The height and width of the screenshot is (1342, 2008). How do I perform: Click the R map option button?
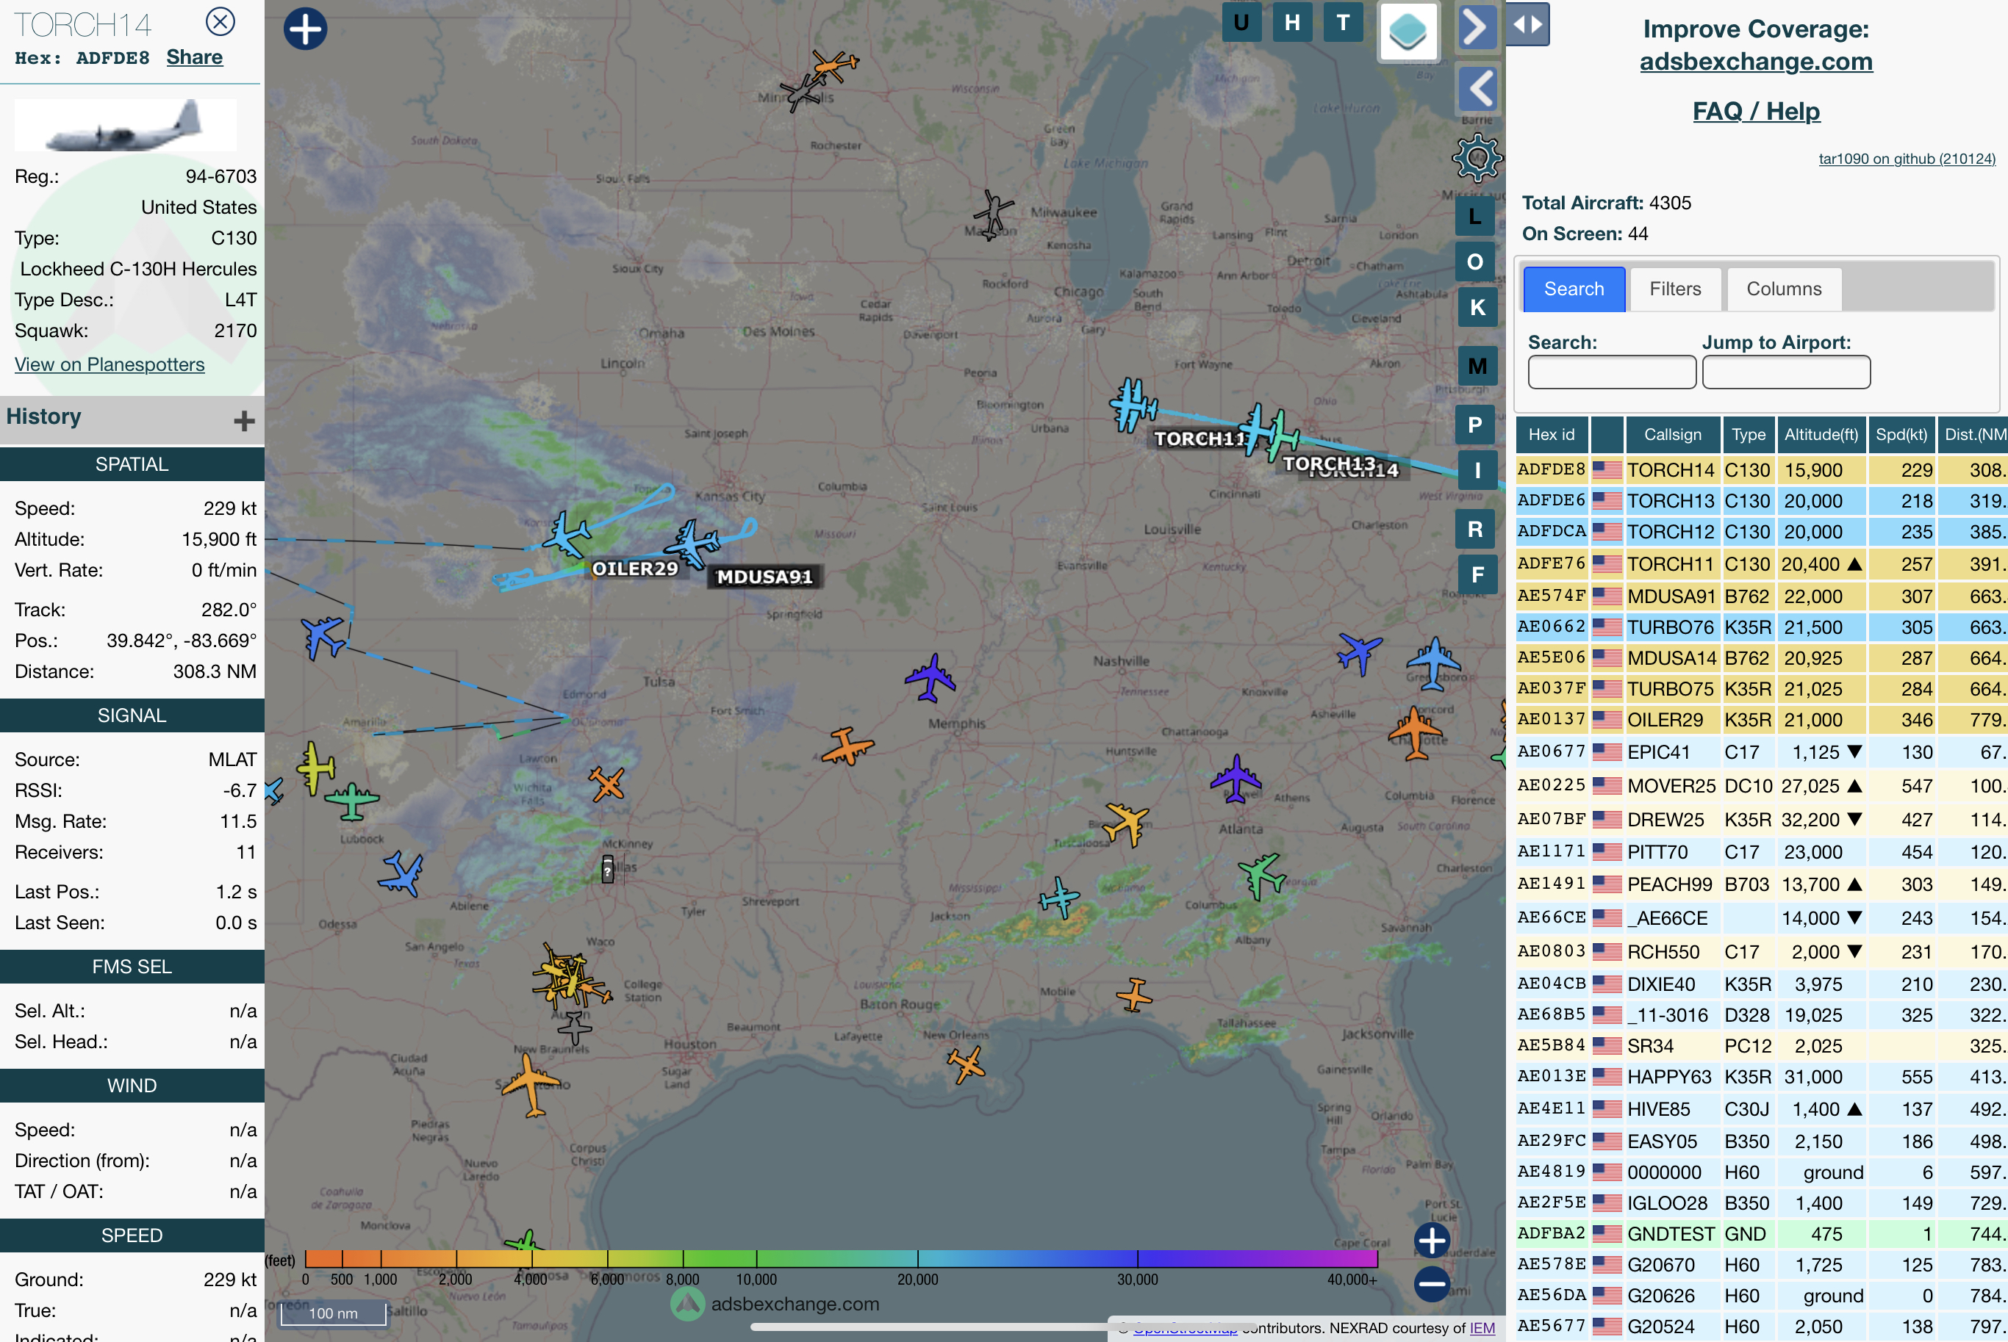click(1474, 529)
